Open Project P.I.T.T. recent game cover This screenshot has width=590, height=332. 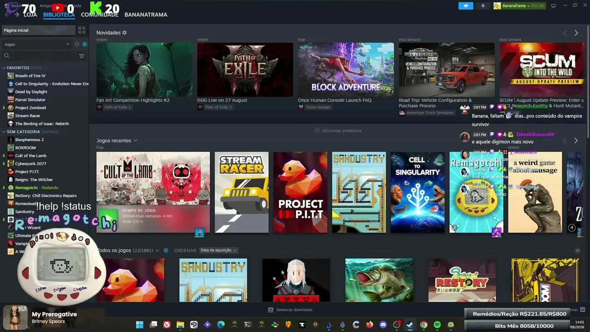click(301, 192)
